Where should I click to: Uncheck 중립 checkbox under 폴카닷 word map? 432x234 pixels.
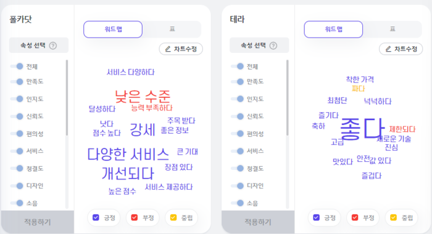pos(173,217)
